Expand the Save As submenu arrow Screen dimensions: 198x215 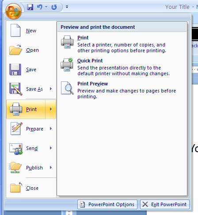[51, 89]
